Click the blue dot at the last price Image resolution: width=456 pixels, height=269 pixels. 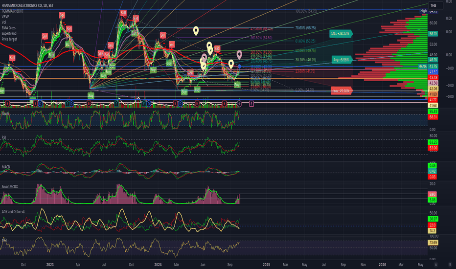[x=239, y=67]
